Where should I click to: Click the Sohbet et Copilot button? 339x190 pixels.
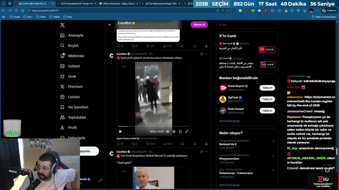[329, 11]
